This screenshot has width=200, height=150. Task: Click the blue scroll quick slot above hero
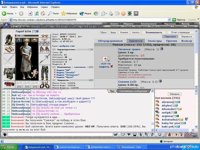(19, 40)
